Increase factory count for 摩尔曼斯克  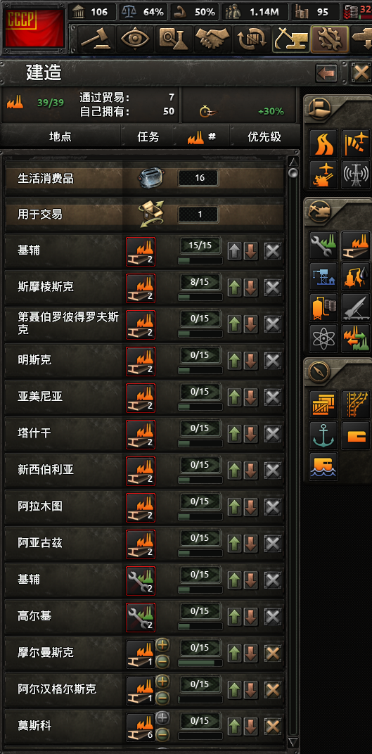[x=163, y=646]
